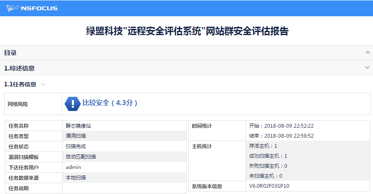Click the admin user value
This screenshot has height=194, width=373.
point(73,167)
